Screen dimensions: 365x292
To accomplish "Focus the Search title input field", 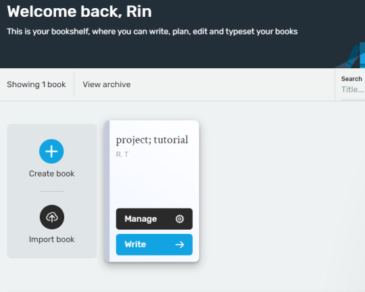I will tap(353, 90).
